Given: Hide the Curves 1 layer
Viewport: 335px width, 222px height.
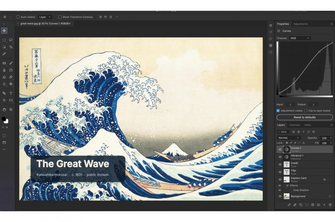Looking at the screenshot, I should click(x=280, y=150).
